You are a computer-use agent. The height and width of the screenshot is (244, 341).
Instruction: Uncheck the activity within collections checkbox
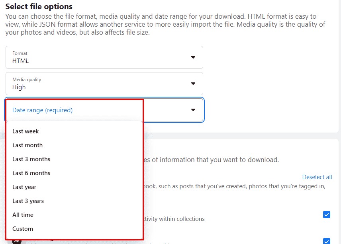pyautogui.click(x=326, y=215)
